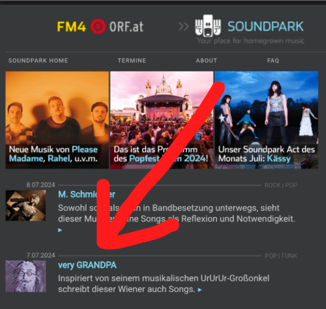Click the double chevron before Soundpark logo

(183, 27)
